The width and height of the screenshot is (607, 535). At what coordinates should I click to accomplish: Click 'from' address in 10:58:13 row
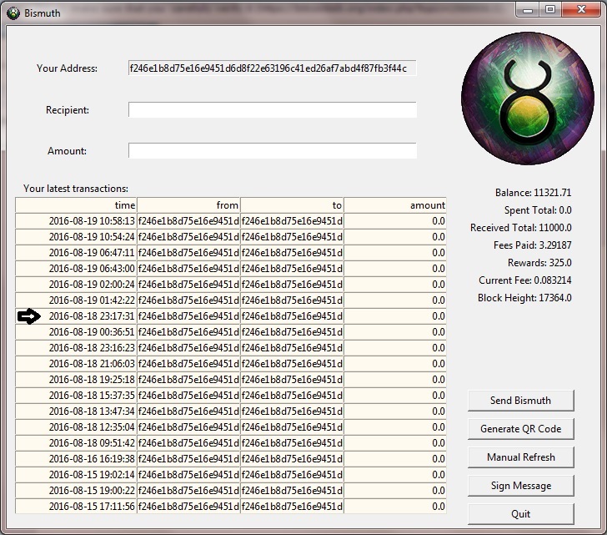[188, 221]
